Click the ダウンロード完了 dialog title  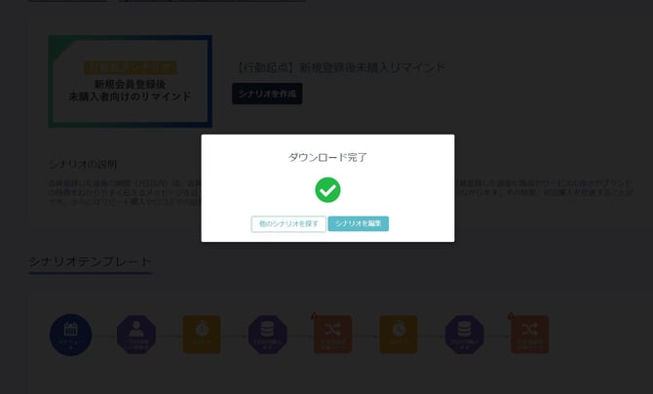(x=327, y=157)
